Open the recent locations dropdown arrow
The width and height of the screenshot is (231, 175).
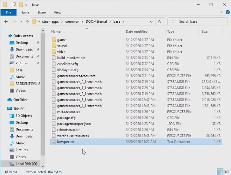pos(20,22)
